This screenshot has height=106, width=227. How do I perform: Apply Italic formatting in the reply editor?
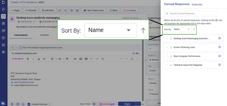(33, 59)
